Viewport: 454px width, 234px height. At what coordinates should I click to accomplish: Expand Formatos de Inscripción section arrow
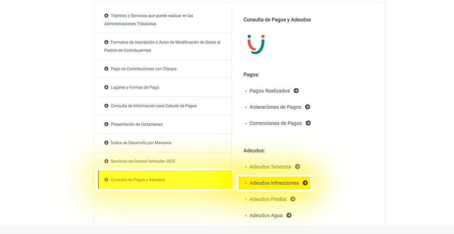tap(106, 42)
